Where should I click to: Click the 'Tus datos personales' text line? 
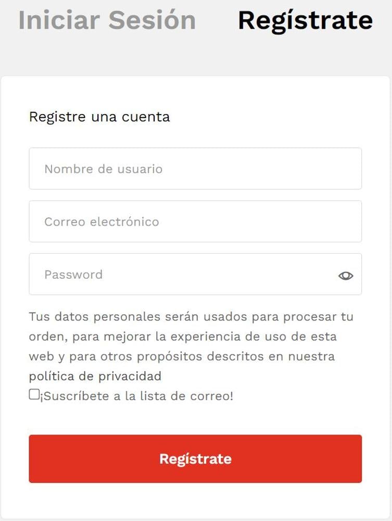(191, 317)
